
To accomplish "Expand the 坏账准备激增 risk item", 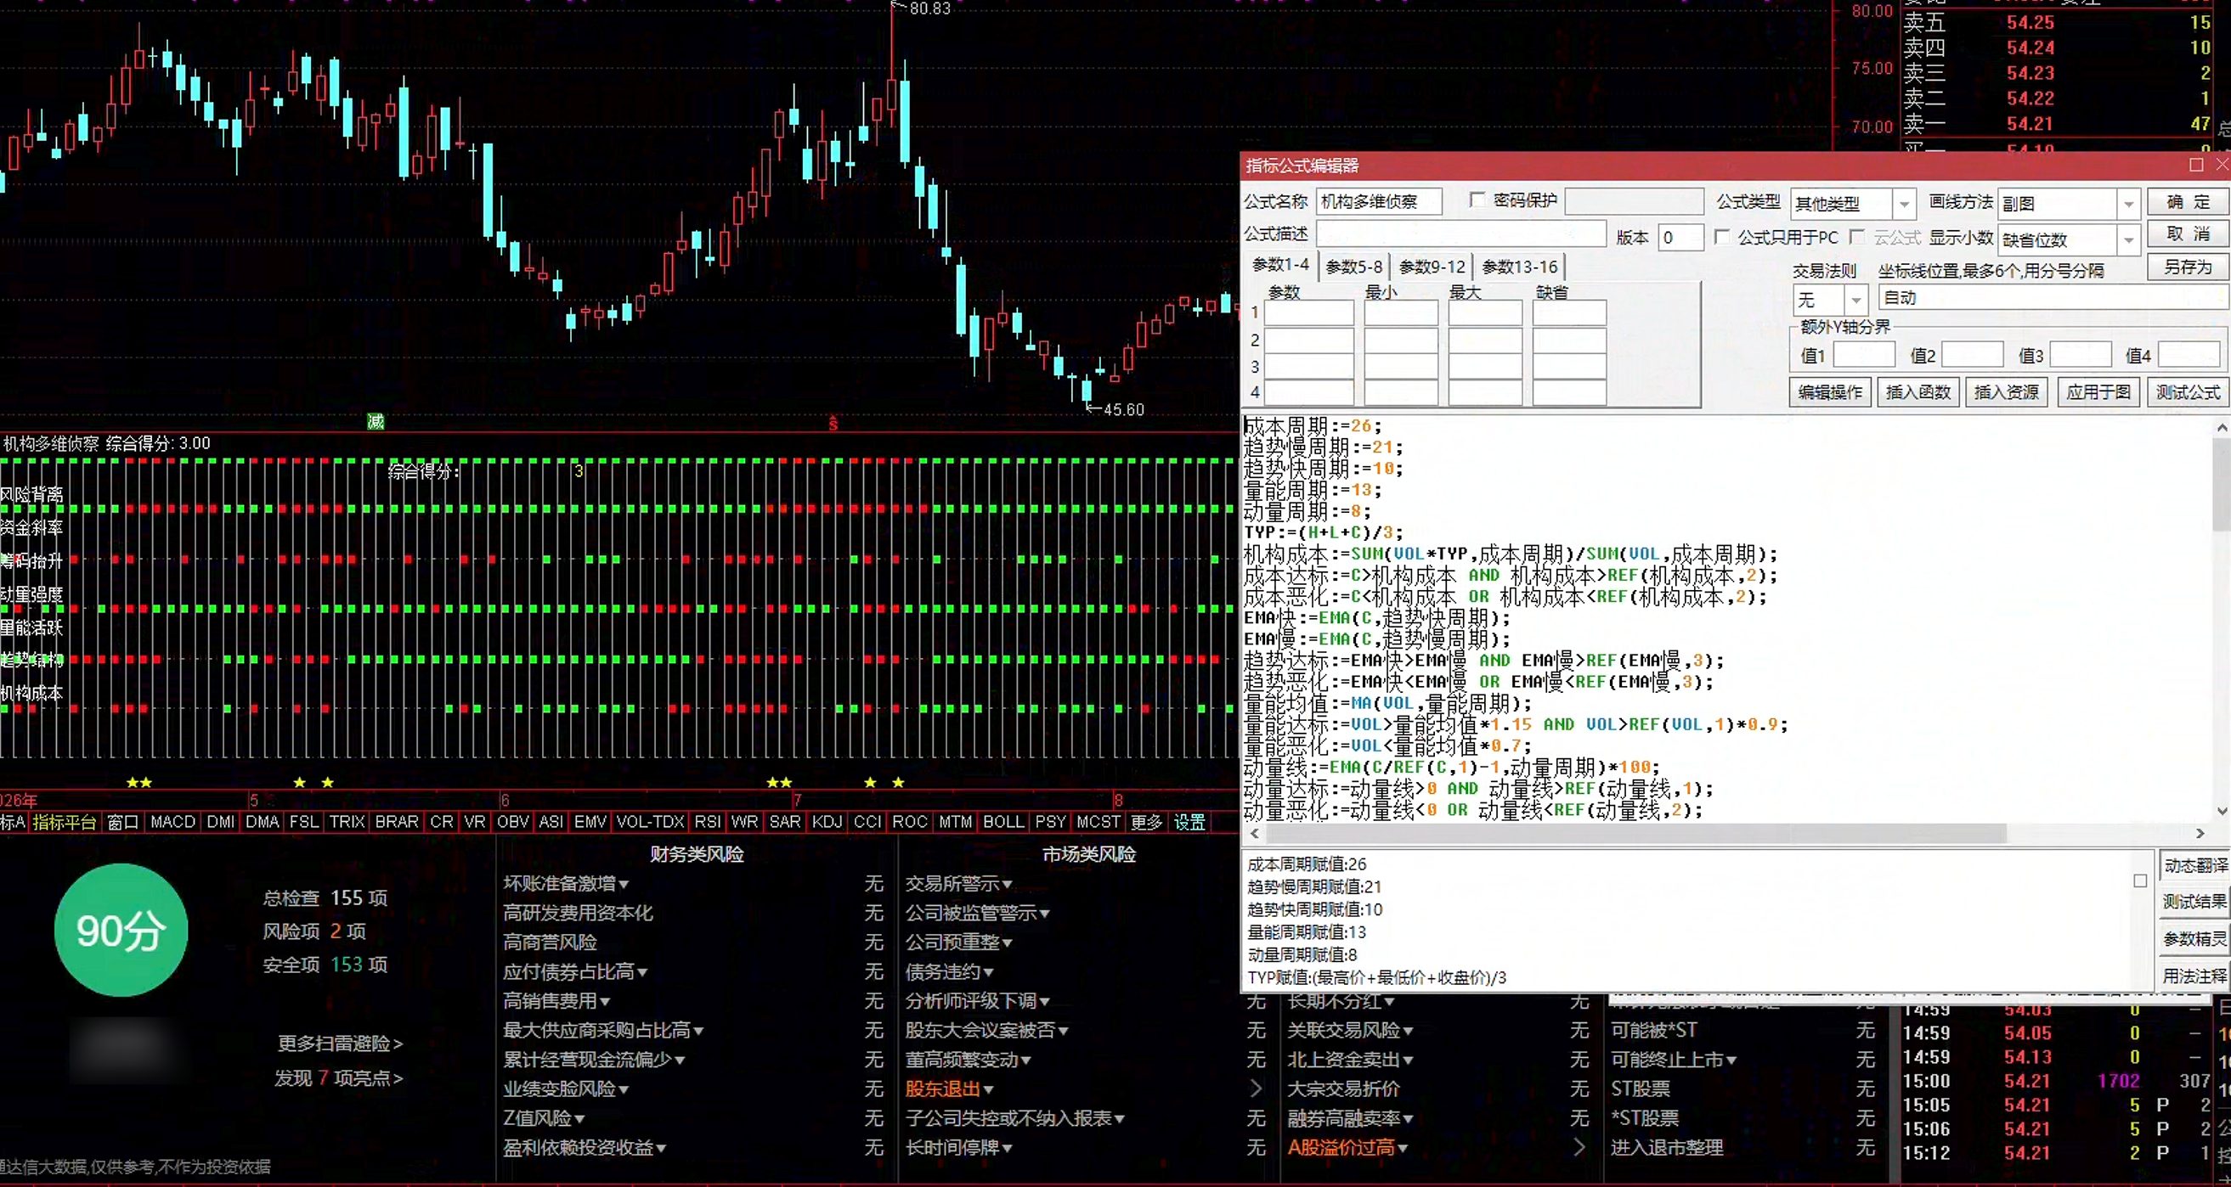I will click(x=566, y=883).
